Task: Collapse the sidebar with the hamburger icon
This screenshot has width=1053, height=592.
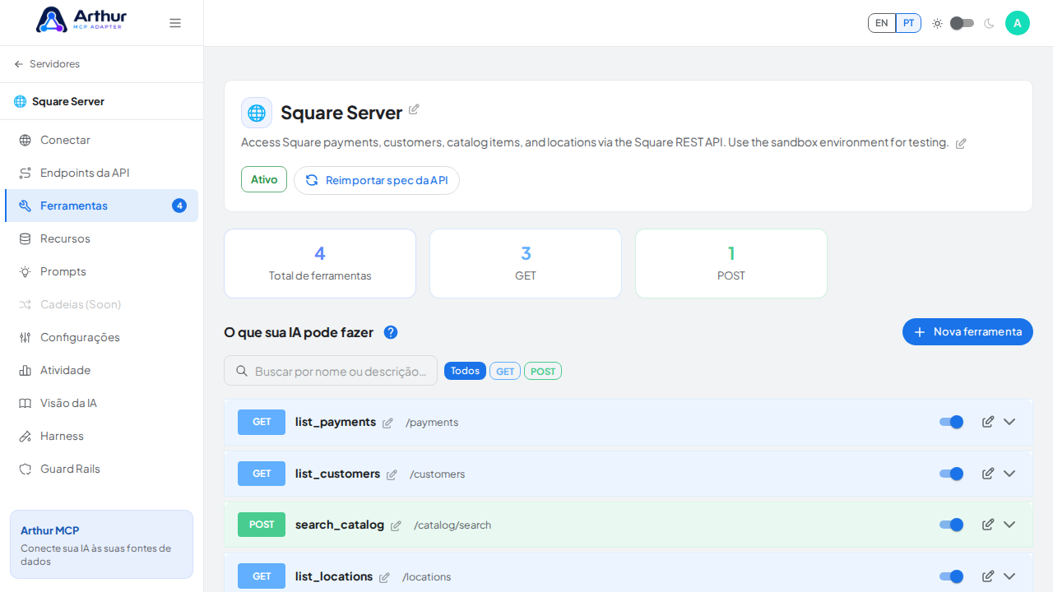Action: (x=175, y=23)
